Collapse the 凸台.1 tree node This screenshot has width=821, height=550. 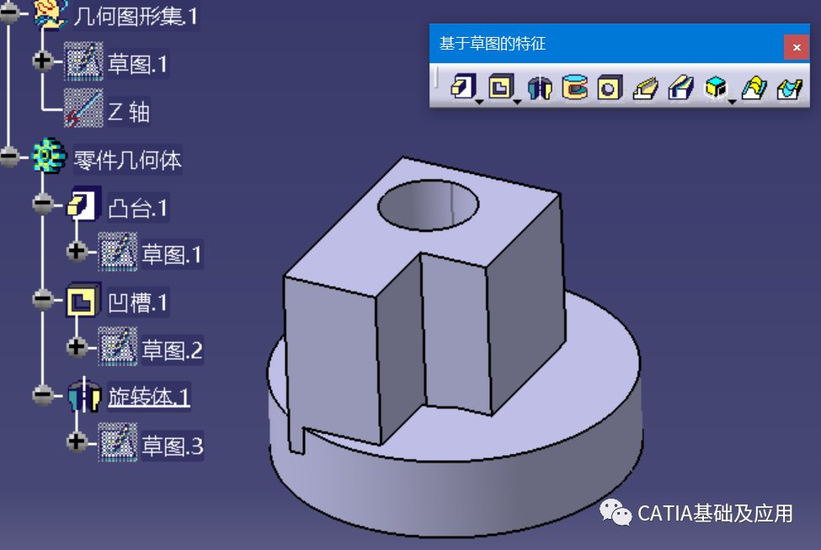(x=42, y=204)
